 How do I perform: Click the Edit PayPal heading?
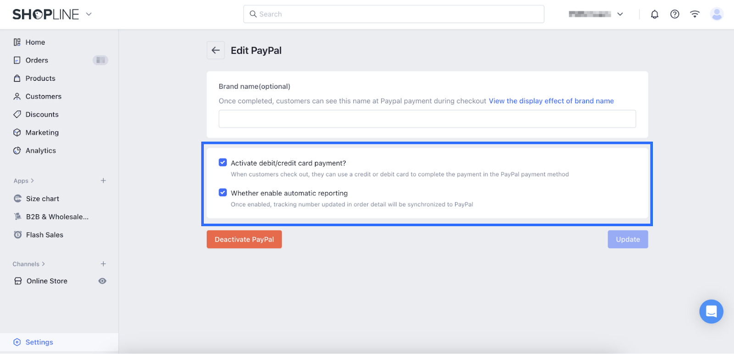(x=256, y=50)
